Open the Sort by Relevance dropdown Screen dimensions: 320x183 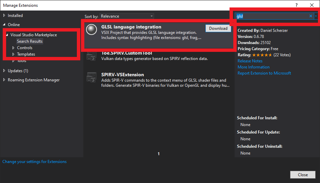127,16
